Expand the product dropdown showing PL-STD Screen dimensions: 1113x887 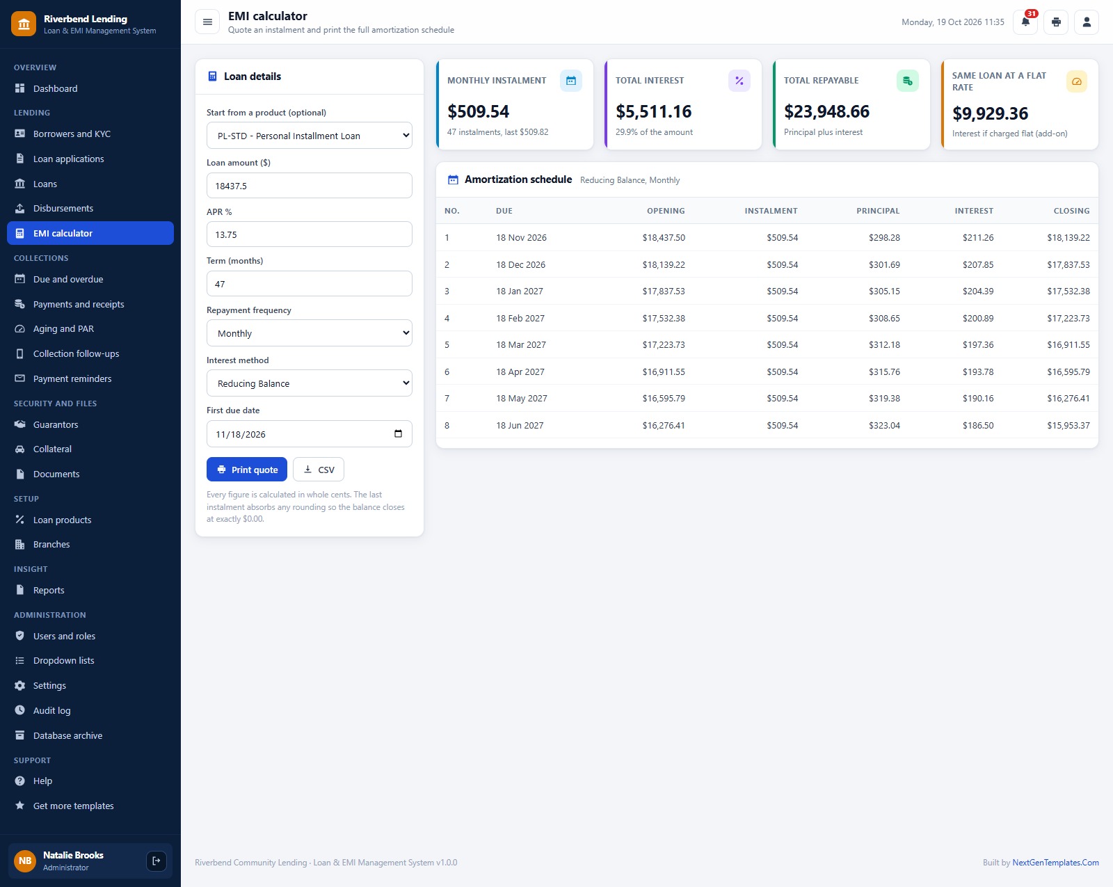tap(310, 136)
